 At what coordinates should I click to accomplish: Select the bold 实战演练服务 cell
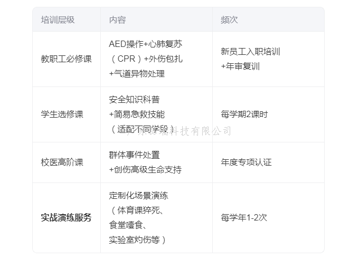pyautogui.click(x=66, y=218)
